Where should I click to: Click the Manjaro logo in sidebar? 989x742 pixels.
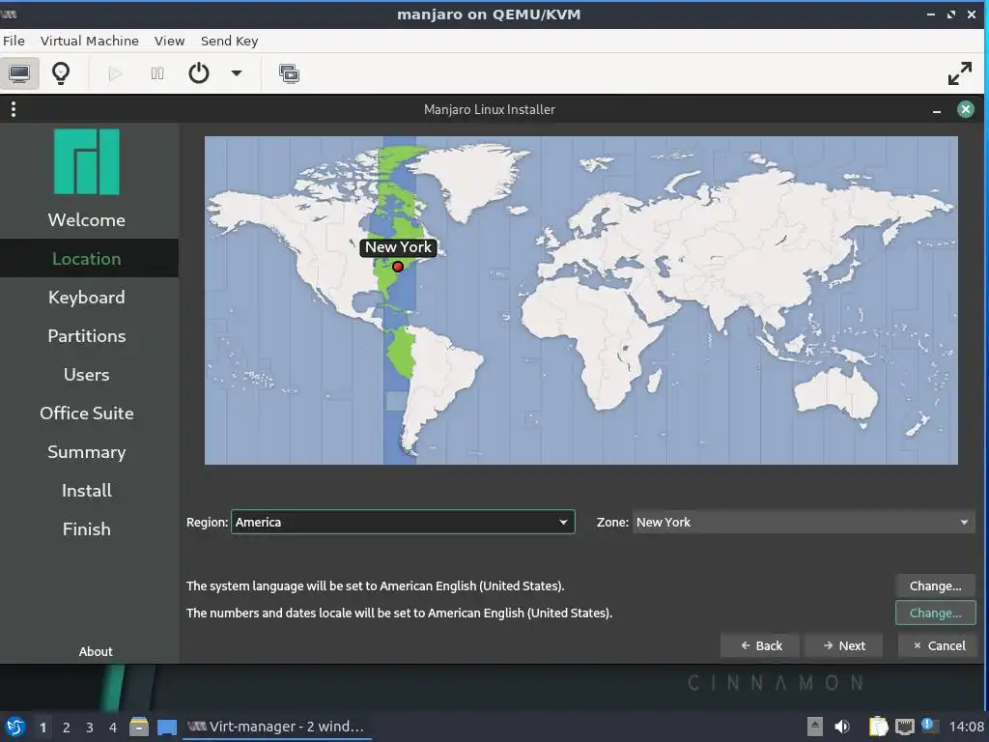click(x=87, y=161)
